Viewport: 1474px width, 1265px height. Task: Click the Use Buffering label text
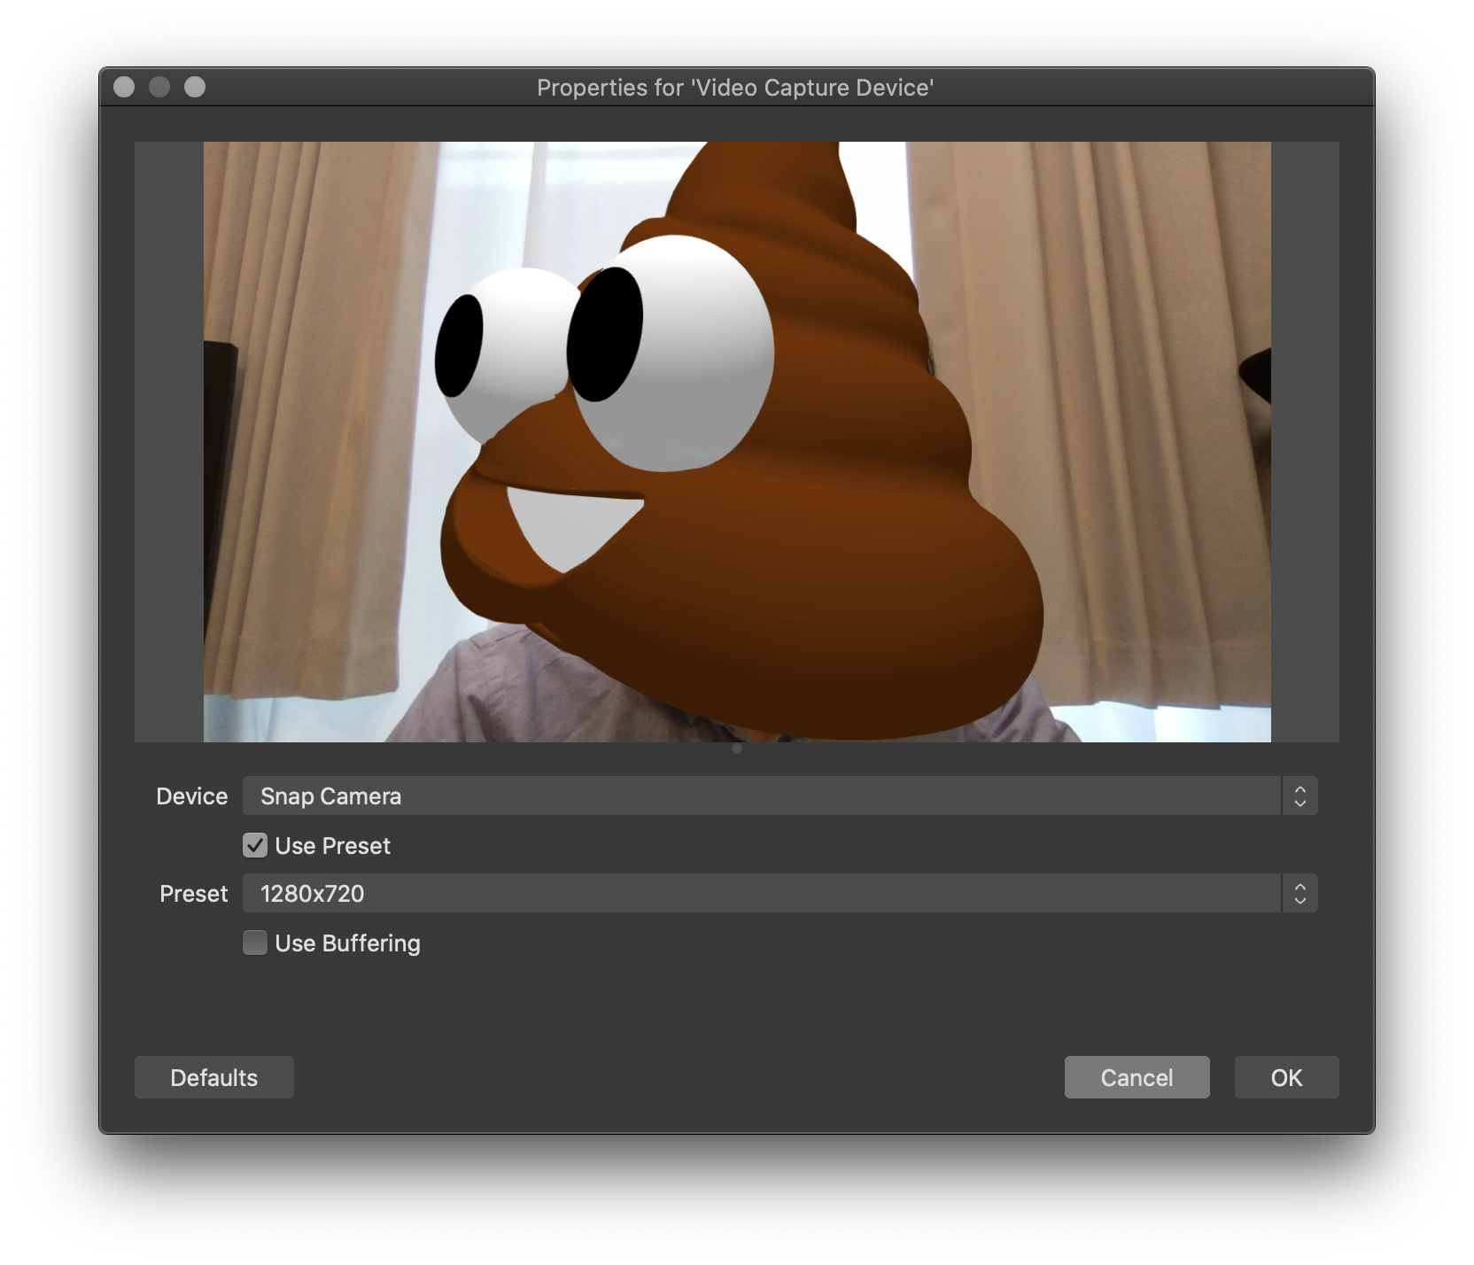point(347,943)
